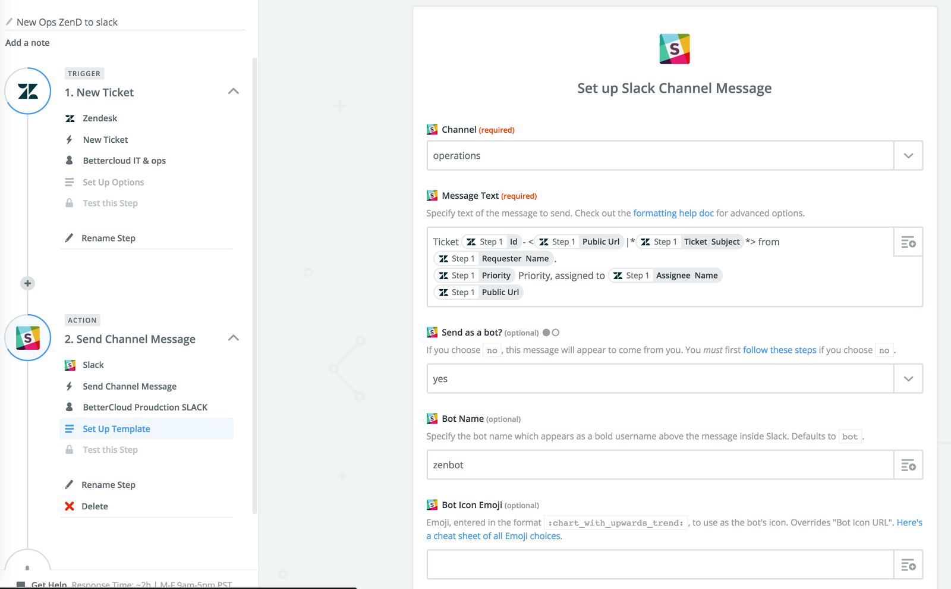
Task: Open the follow these steps link
Action: pyautogui.click(x=780, y=350)
